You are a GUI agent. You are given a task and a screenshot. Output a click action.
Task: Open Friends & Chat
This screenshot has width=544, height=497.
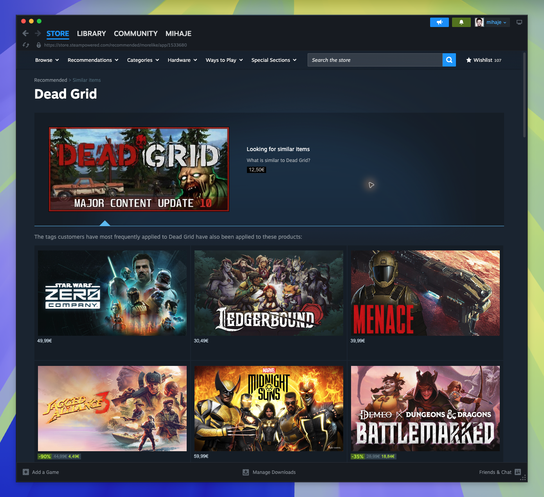(500, 472)
